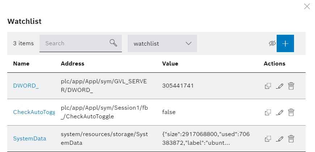Open the SystemData name link
The height and width of the screenshot is (152, 315).
pyautogui.click(x=30, y=139)
